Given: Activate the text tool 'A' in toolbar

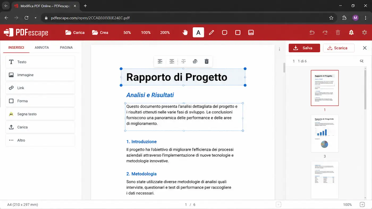Looking at the screenshot, I should pos(198,32).
